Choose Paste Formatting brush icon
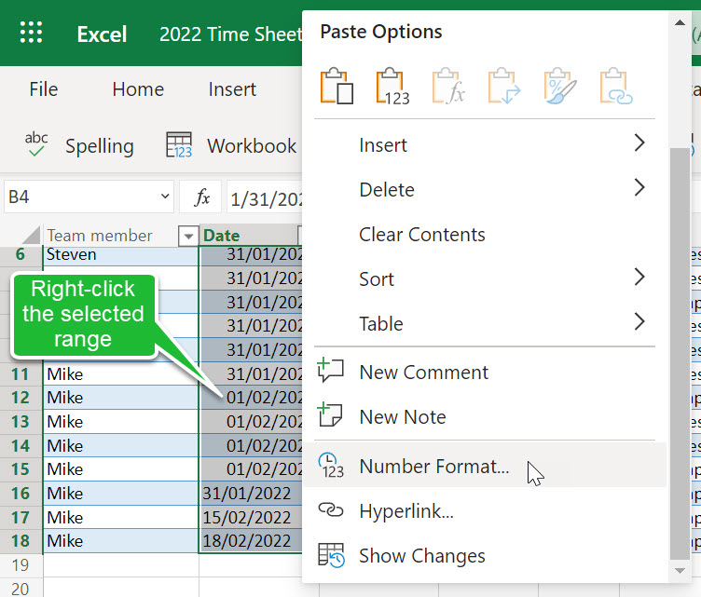The width and height of the screenshot is (701, 597). [x=560, y=86]
